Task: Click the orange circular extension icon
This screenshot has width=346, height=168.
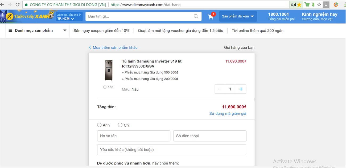Action: 336,5
